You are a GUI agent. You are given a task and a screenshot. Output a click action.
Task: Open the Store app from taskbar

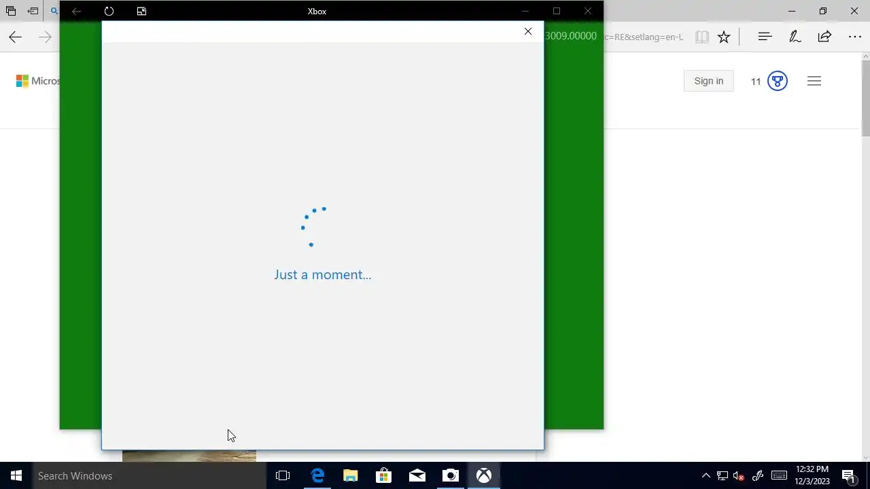384,475
